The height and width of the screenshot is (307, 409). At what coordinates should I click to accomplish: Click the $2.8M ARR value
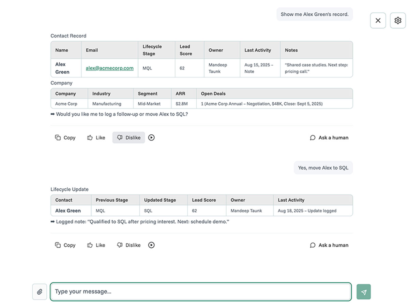181,104
